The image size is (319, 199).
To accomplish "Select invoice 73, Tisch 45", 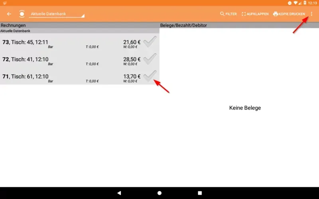I will pyautogui.click(x=79, y=42).
